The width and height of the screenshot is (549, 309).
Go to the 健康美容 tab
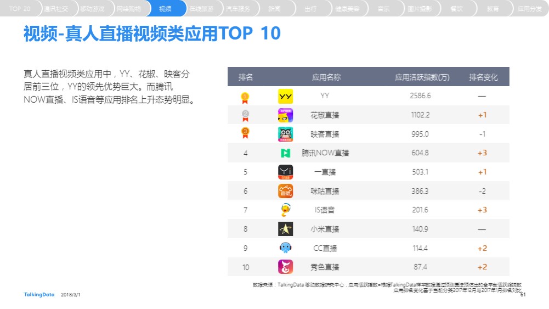[x=347, y=8]
